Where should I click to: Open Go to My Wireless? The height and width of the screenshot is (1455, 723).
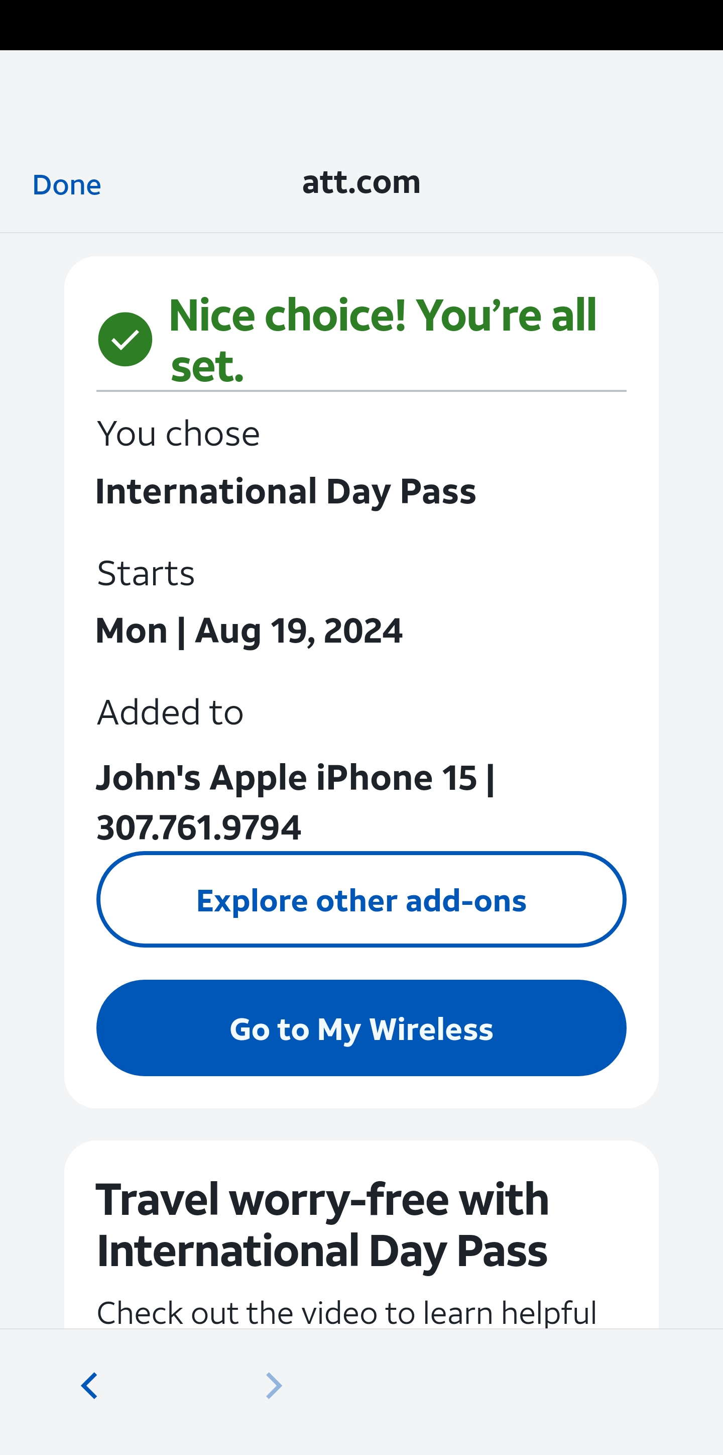pyautogui.click(x=361, y=1028)
